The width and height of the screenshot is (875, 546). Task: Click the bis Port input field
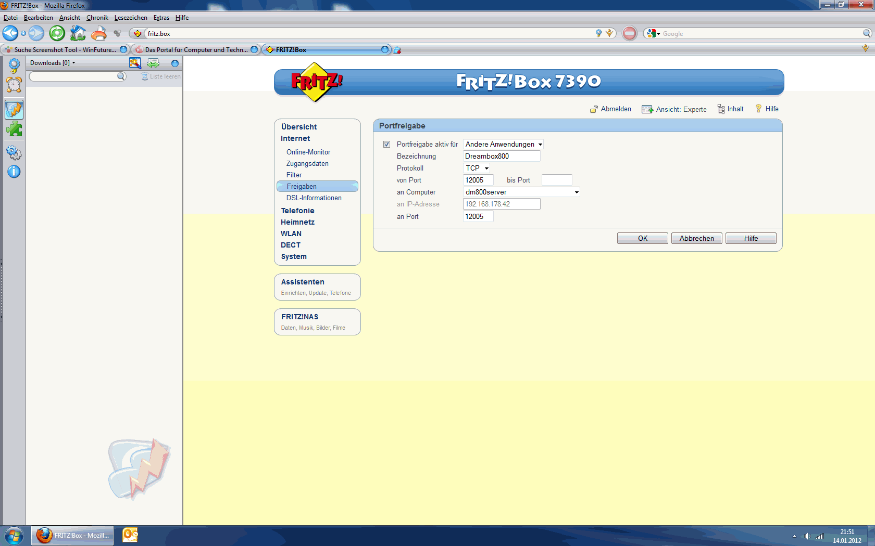[x=557, y=180]
